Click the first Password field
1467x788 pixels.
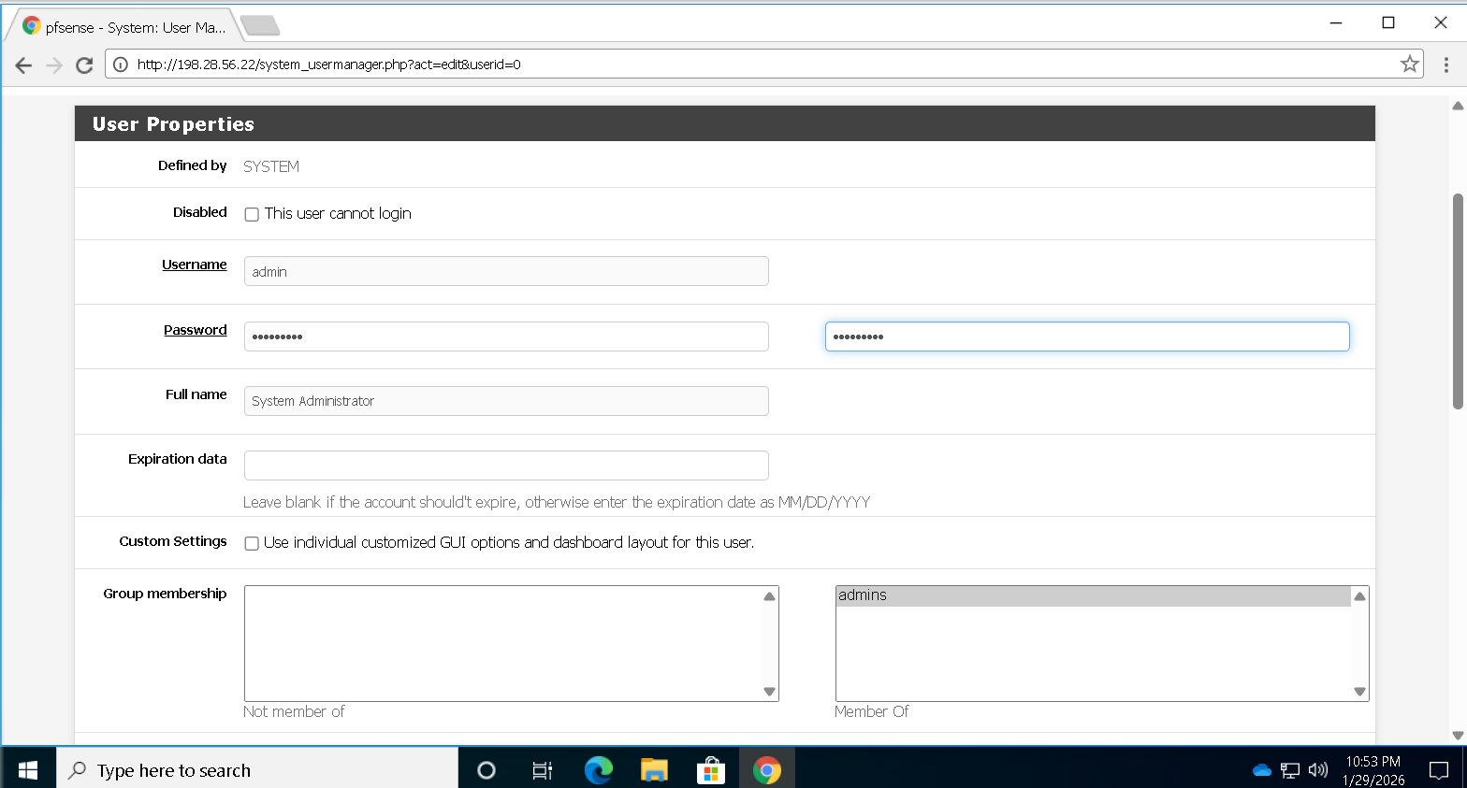[x=506, y=337]
